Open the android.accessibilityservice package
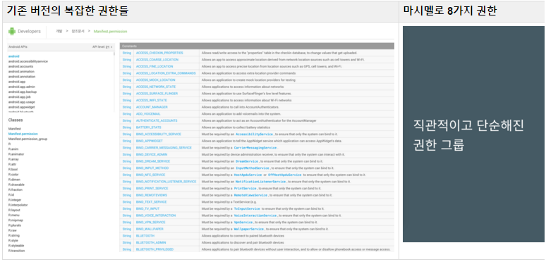546x262 pixels. click(28, 61)
